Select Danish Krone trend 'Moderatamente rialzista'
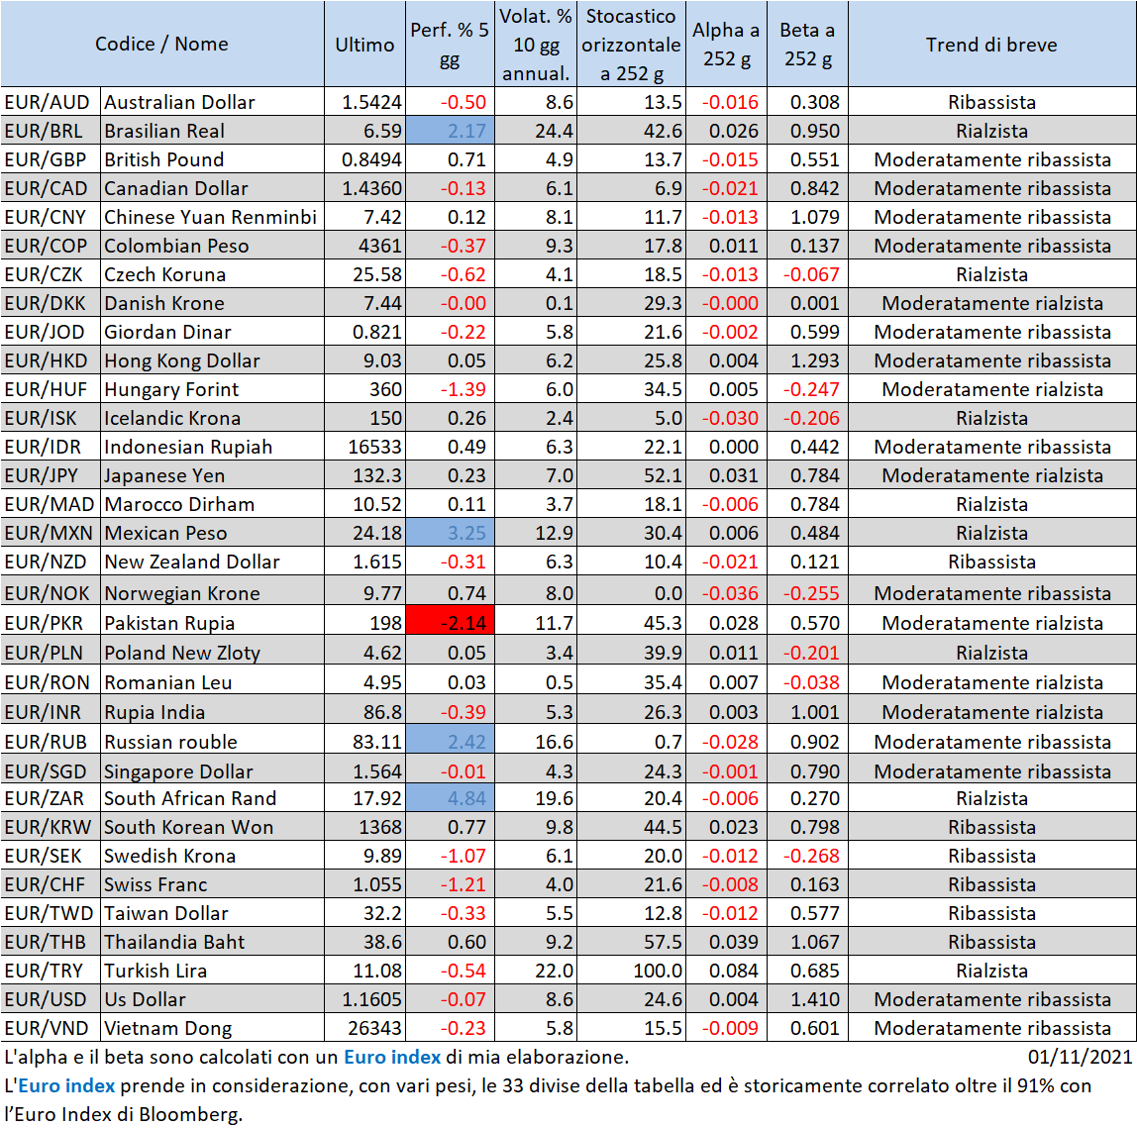 coord(992,304)
